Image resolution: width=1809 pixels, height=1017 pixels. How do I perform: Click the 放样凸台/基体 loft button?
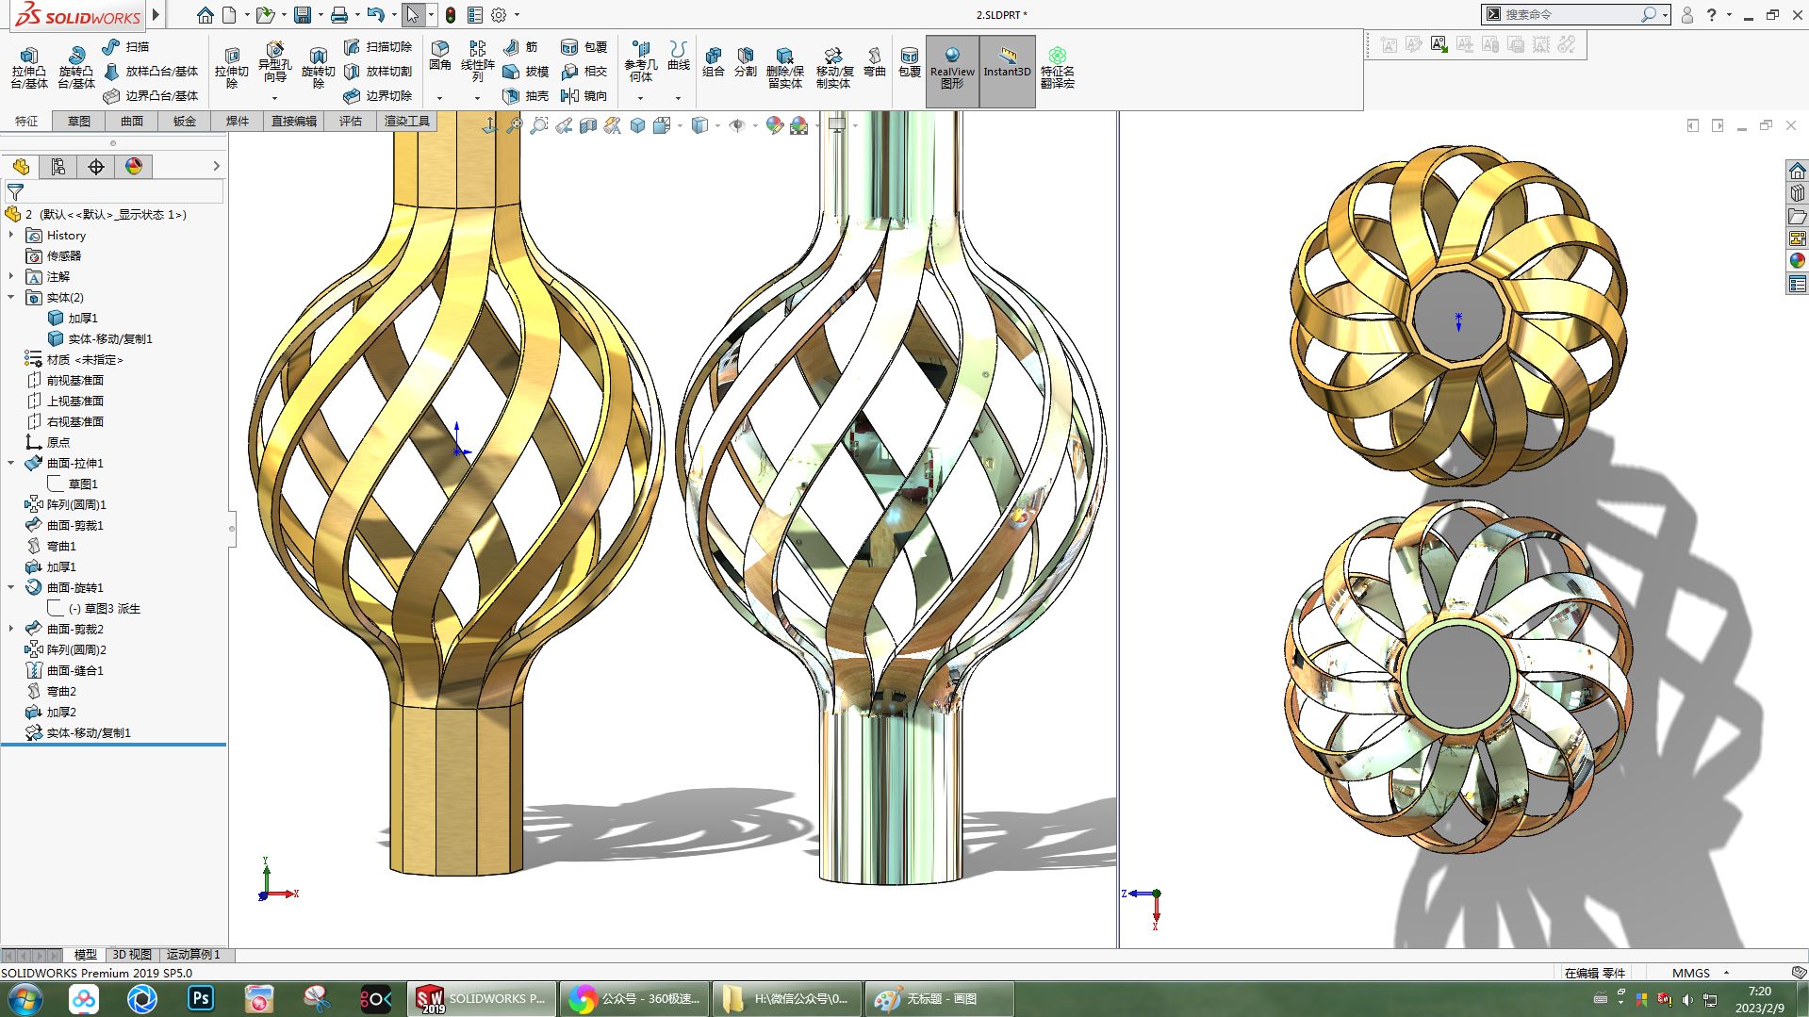151,71
